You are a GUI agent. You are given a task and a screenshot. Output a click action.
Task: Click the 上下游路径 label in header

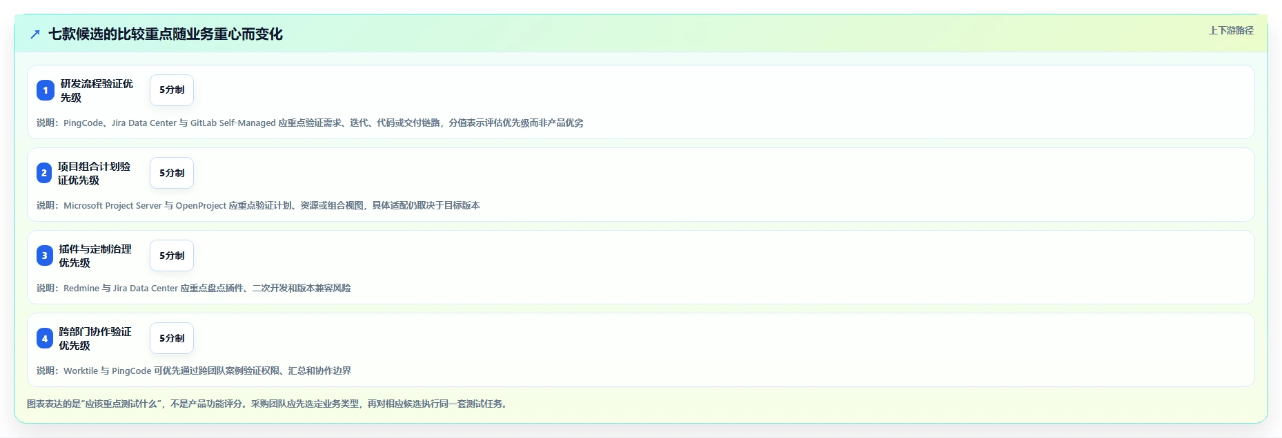coord(1231,30)
